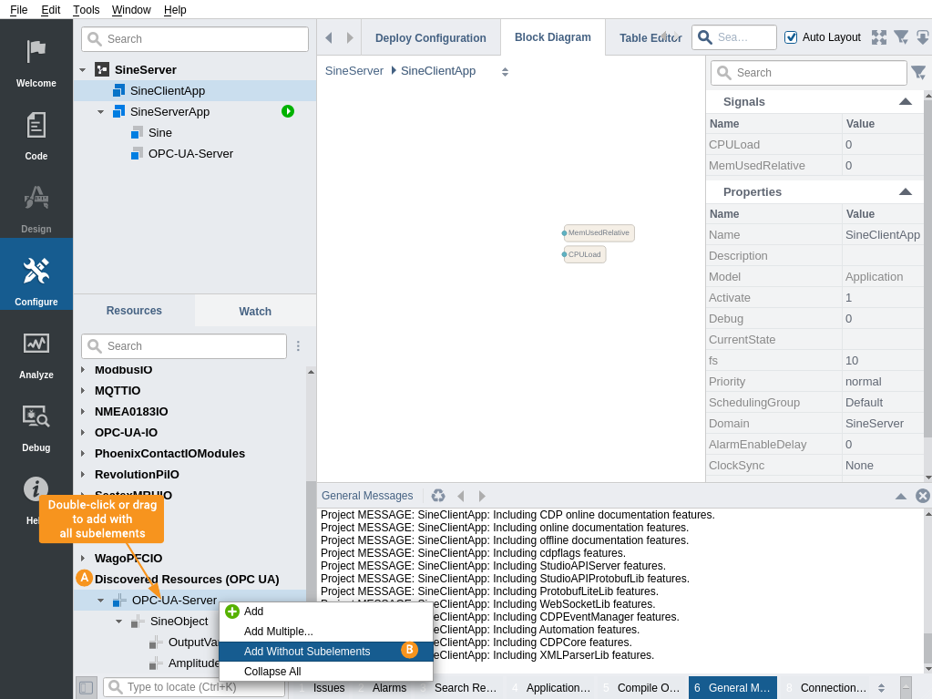Clear the General Messages with recycle icon
Image resolution: width=932 pixels, height=699 pixels.
click(x=438, y=496)
